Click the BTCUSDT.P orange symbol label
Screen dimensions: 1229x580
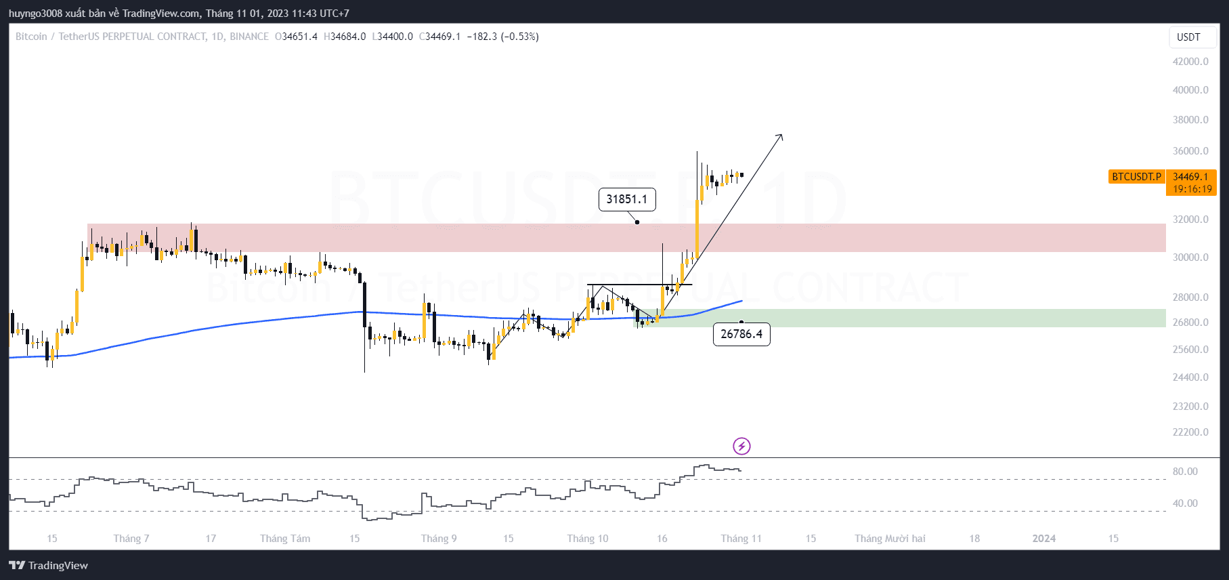tap(1136, 177)
